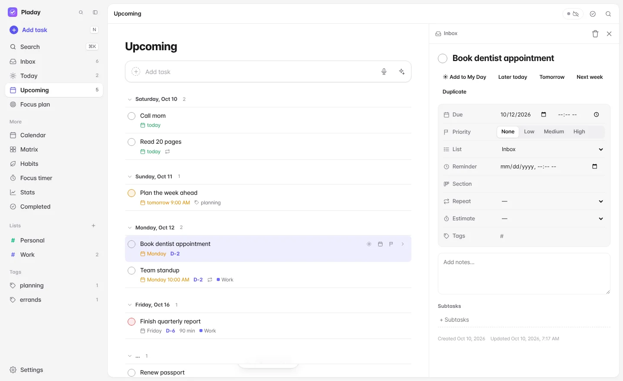Click + Subtasks to add a subtask
The width and height of the screenshot is (623, 381).
click(x=524, y=320)
